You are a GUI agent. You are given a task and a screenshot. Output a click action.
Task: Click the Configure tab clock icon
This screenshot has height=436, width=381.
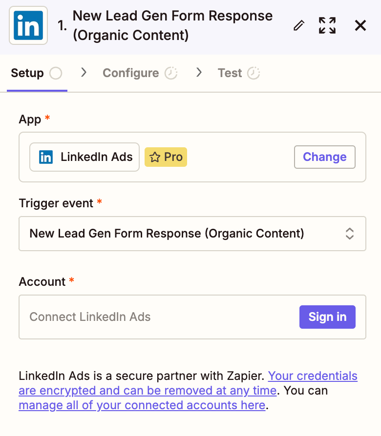point(170,73)
